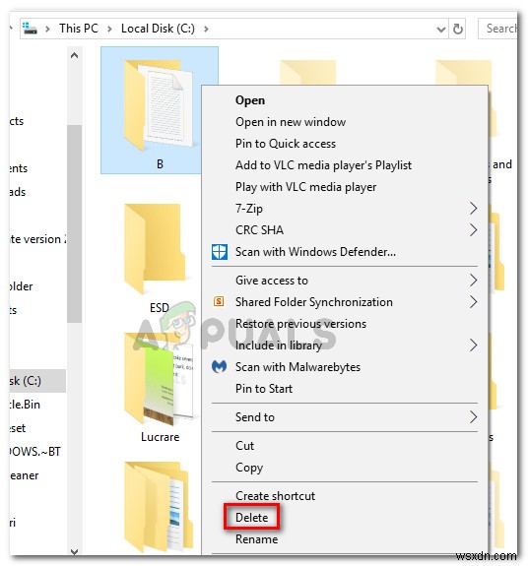Image resolution: width=528 pixels, height=566 pixels.
Task: Click navigation pane scroll up arrow
Action: 75,55
